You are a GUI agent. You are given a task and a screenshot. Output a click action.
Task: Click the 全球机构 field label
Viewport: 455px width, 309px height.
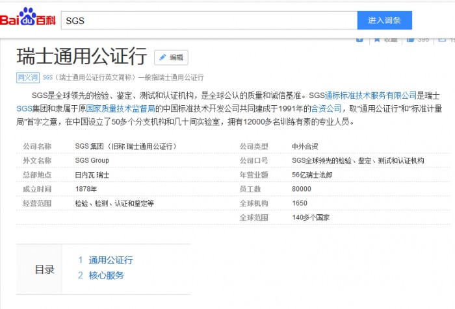[254, 203]
